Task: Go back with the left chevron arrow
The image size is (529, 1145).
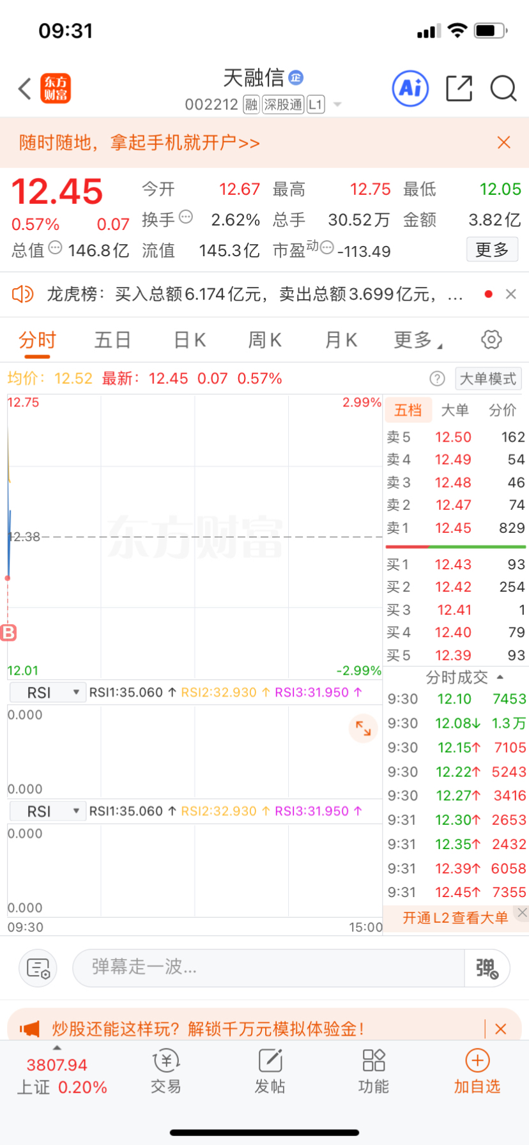Action: [25, 89]
